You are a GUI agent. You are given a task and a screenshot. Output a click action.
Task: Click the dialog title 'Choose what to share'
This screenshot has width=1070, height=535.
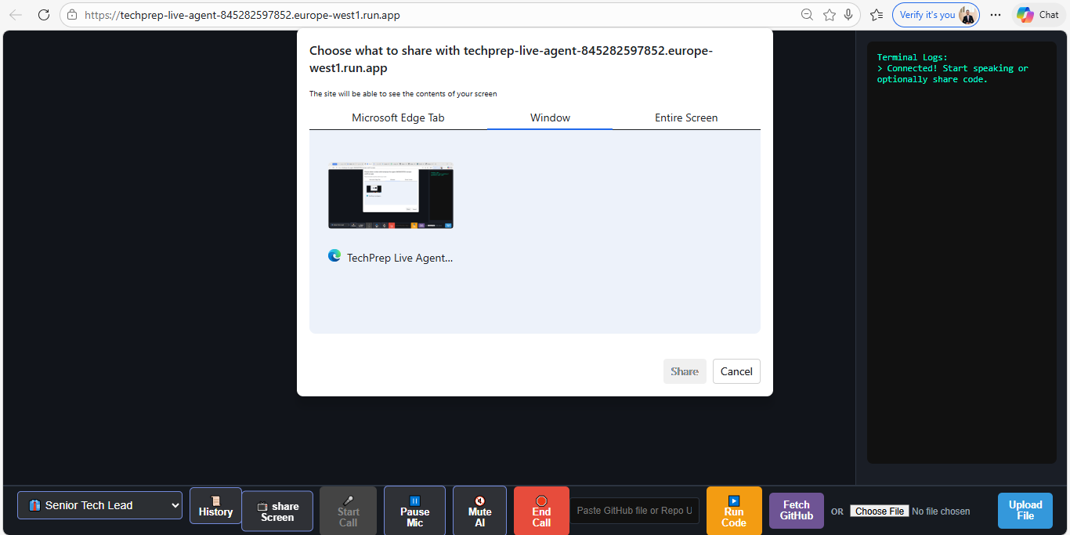click(x=511, y=59)
